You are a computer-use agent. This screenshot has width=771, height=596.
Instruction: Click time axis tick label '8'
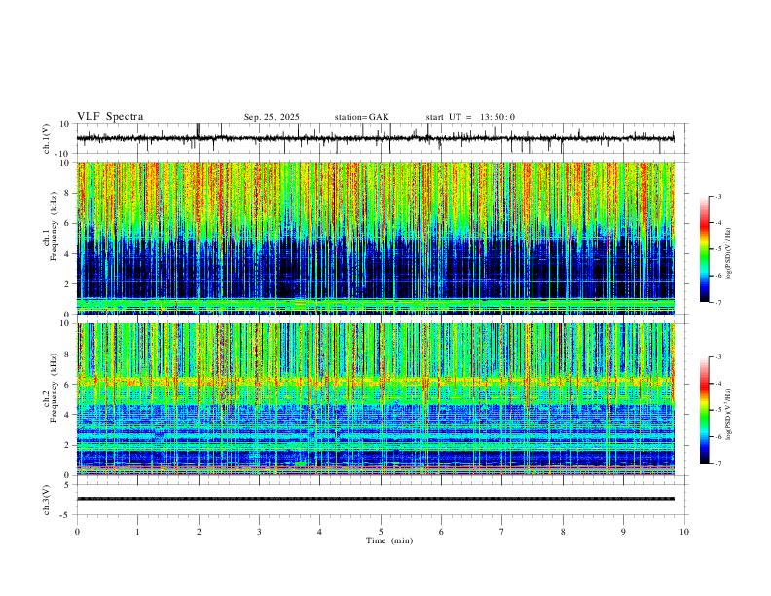(x=563, y=532)
